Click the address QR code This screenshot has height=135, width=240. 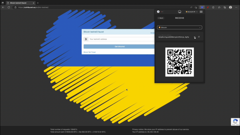pyautogui.click(x=180, y=62)
